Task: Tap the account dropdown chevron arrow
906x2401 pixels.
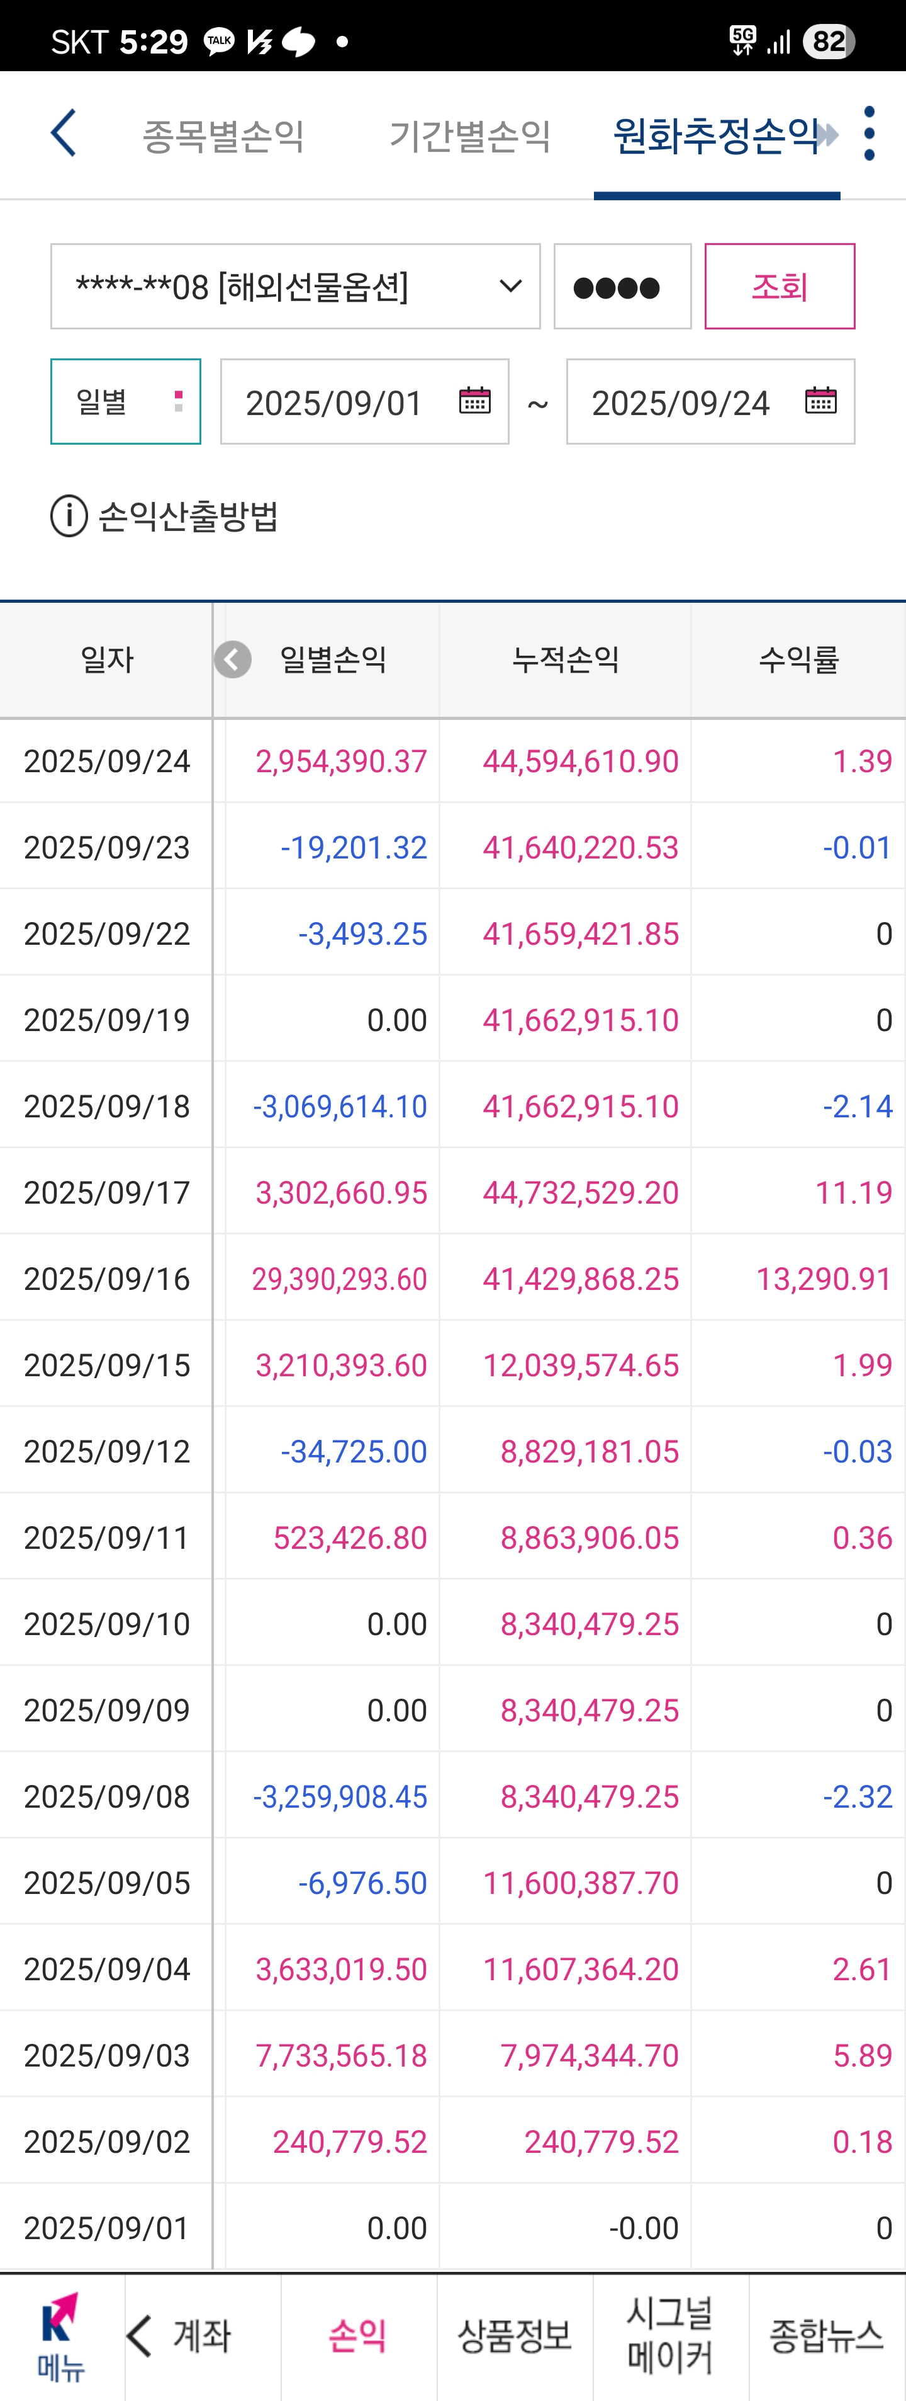Action: [510, 286]
